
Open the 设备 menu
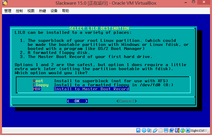[x=54, y=11]
